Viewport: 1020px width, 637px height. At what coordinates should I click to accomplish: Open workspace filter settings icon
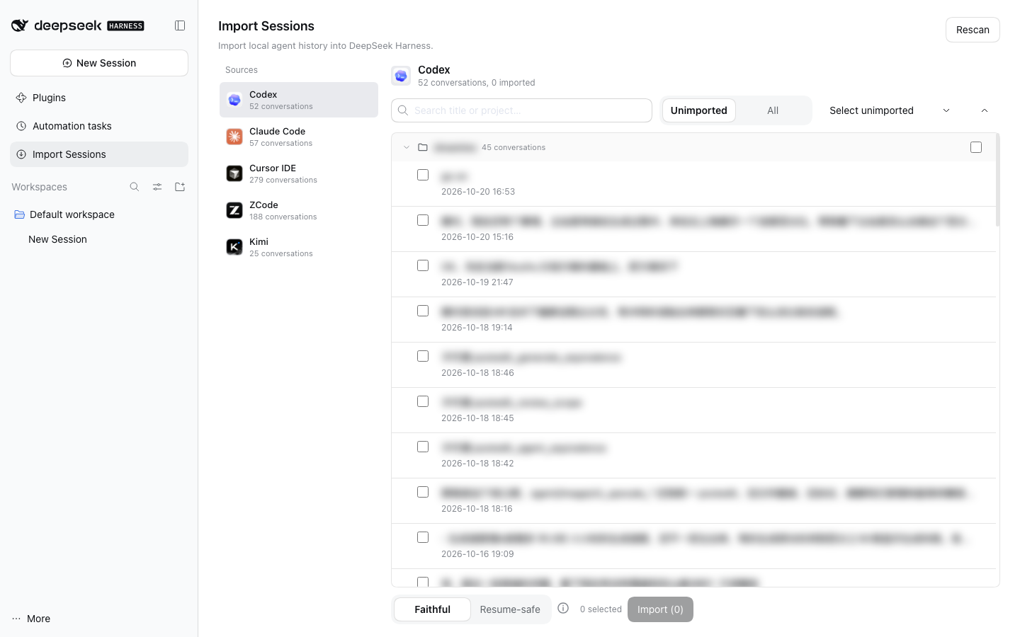(157, 187)
